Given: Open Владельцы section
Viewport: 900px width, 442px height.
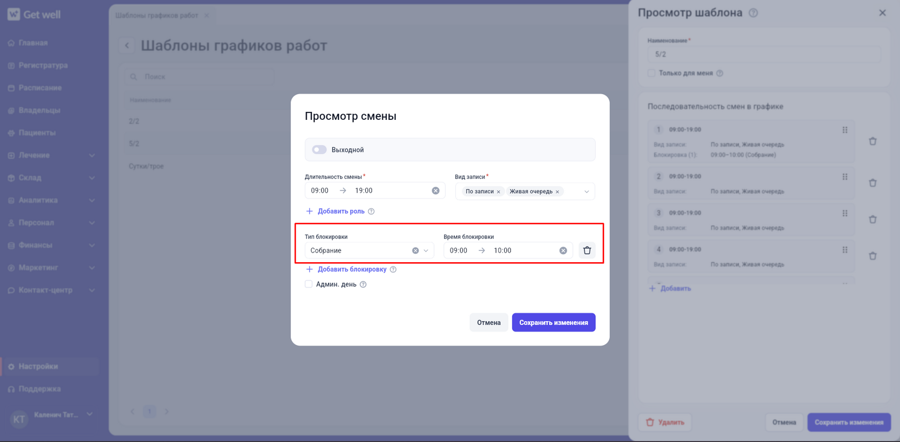Looking at the screenshot, I should [x=39, y=110].
